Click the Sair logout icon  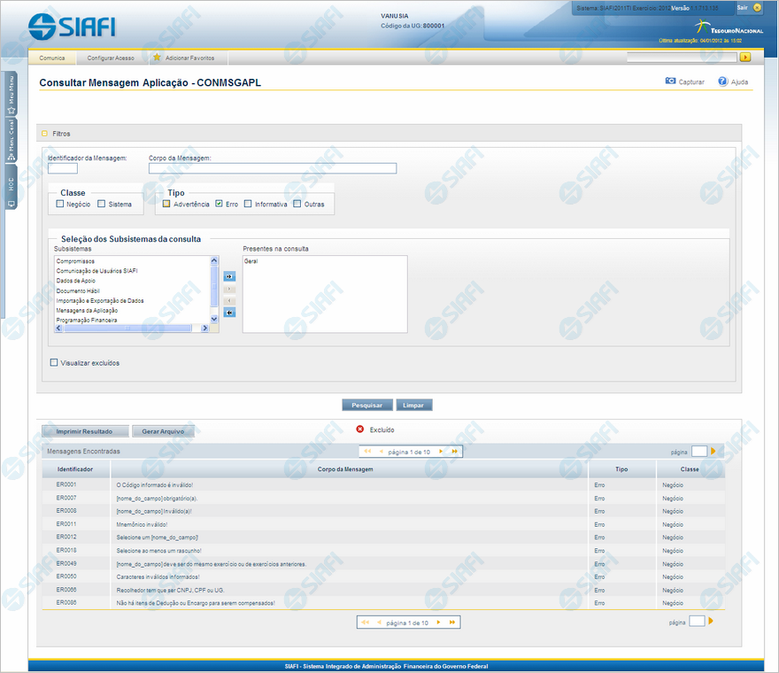tap(757, 7)
